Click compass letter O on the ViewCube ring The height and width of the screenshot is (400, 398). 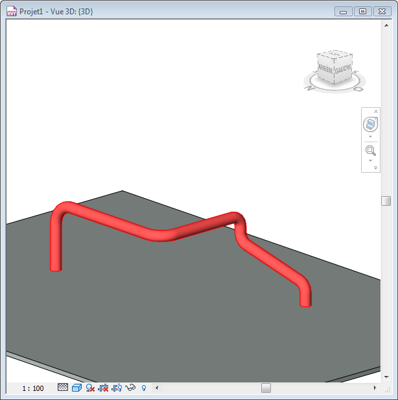(358, 90)
